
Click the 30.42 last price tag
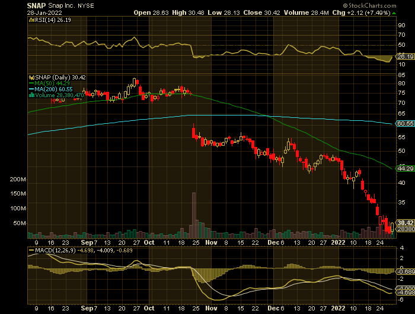tap(404, 223)
